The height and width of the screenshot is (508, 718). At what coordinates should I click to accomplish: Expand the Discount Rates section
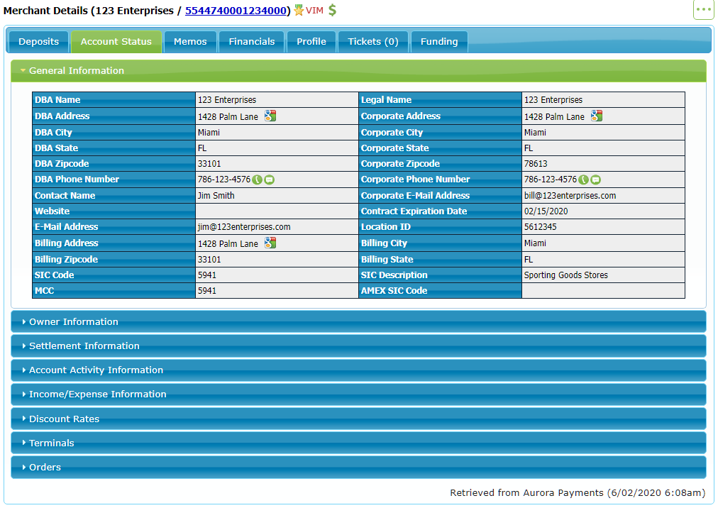[x=358, y=419]
